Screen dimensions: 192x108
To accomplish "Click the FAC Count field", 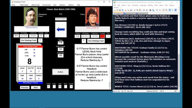I will [61, 49].
